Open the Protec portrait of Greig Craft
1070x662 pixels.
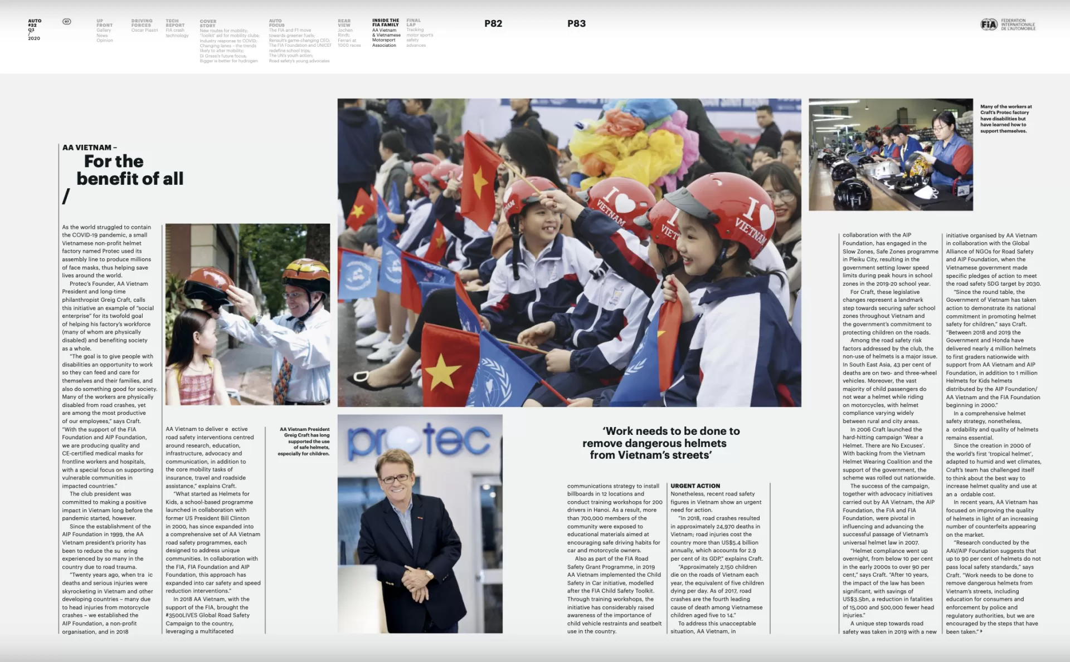pyautogui.click(x=420, y=523)
